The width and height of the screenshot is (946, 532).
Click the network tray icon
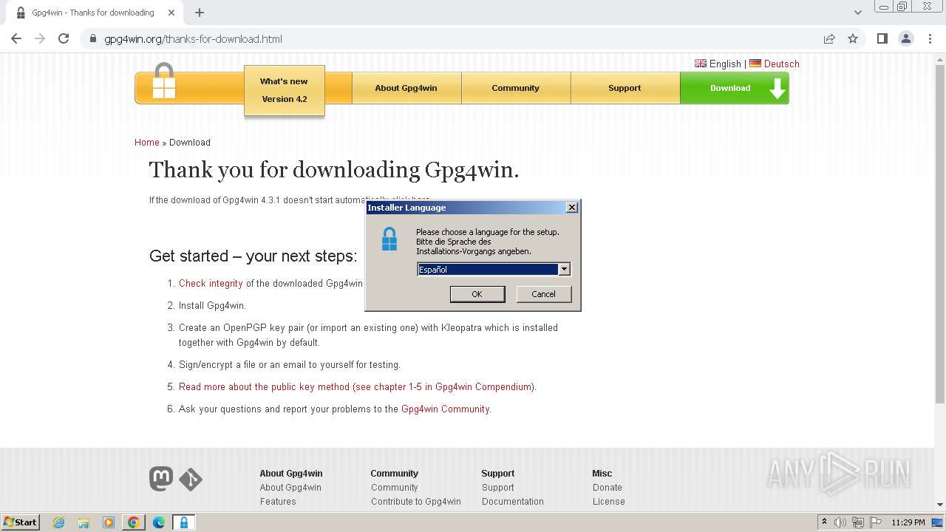click(858, 522)
